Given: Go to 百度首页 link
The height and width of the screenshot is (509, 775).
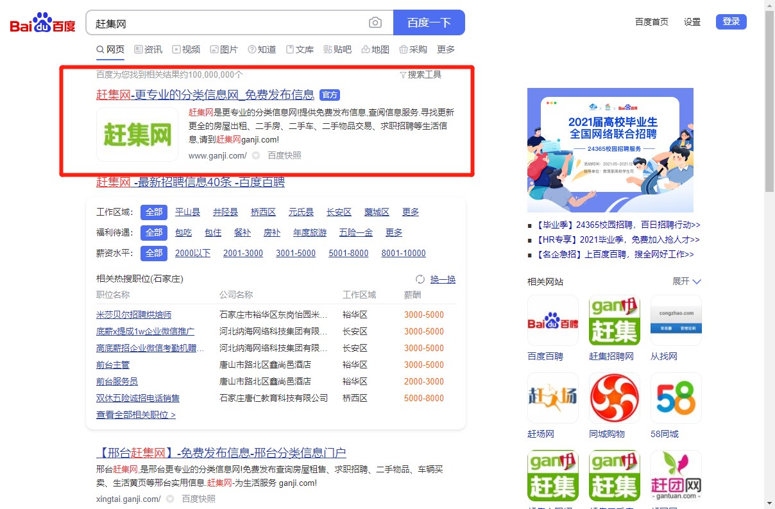Looking at the screenshot, I should (x=652, y=22).
